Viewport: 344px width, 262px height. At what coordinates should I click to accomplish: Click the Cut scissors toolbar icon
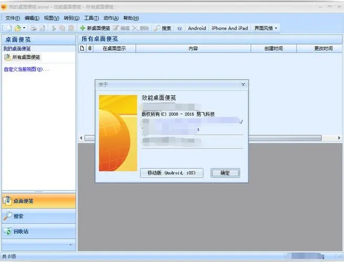coord(53,28)
